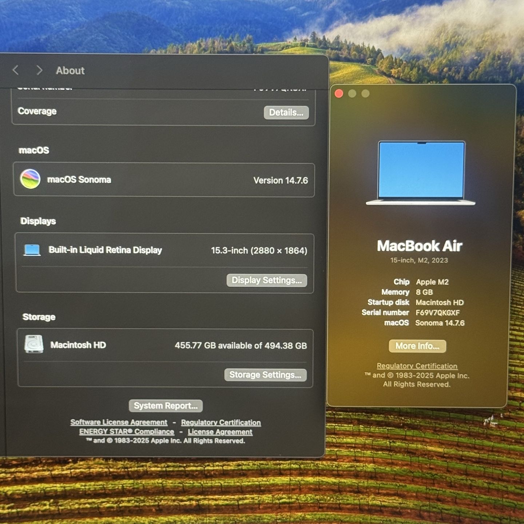Click the Displays section heading

click(38, 221)
